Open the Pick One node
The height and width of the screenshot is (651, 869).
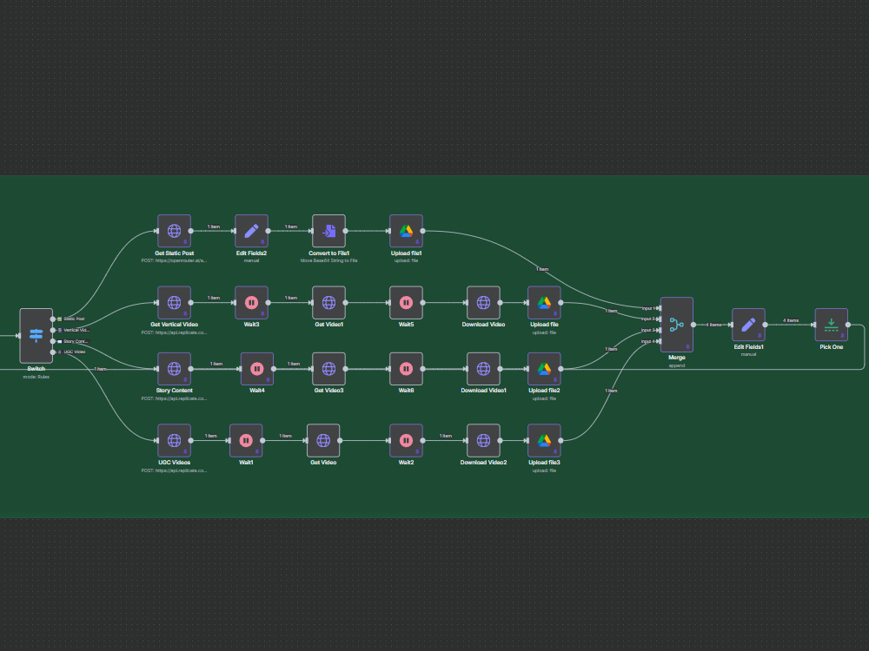[x=832, y=325]
